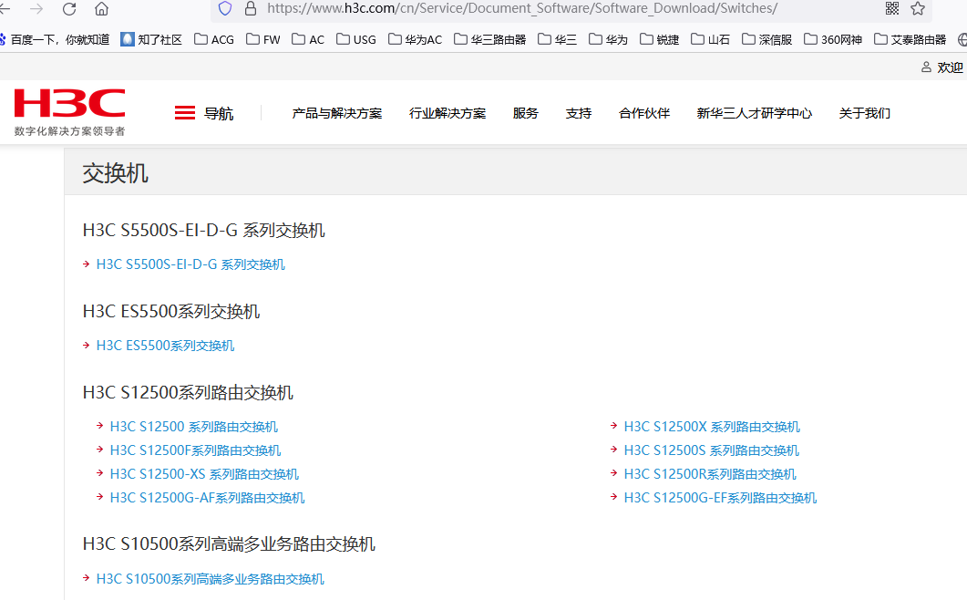Click the shield tracking protection icon
The image size is (967, 600).
click(225, 8)
